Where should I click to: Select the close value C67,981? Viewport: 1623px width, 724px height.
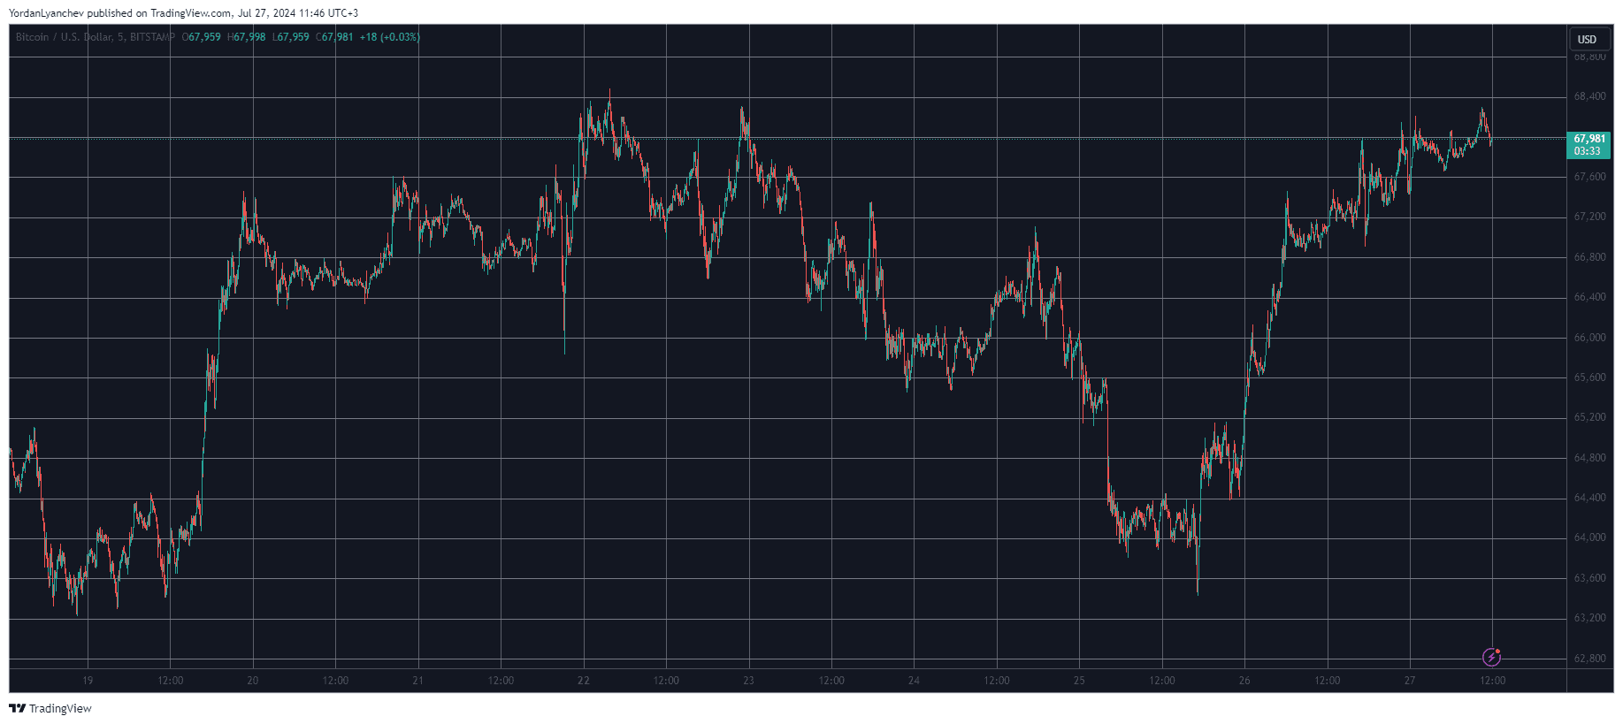coord(335,37)
